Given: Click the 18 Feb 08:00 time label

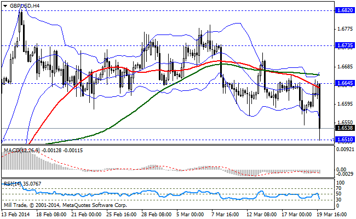Looking at the screenshot, I should pos(51,215).
